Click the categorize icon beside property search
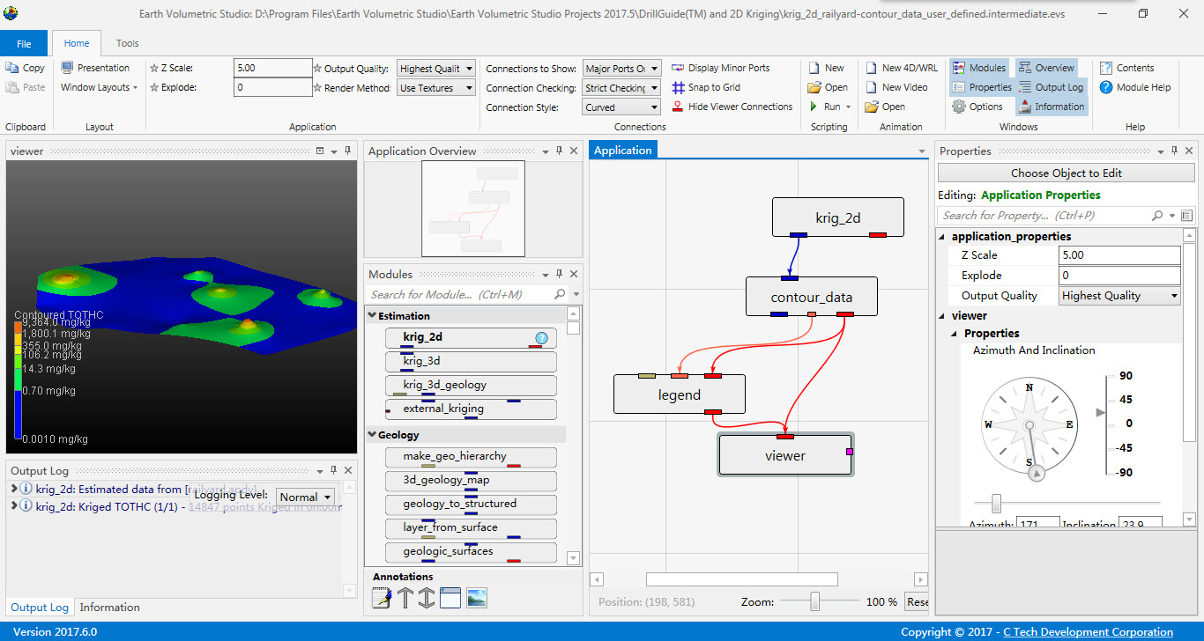The image size is (1204, 641). 1186,215
